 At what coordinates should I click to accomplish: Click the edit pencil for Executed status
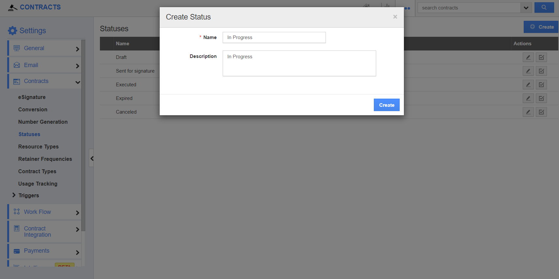pyautogui.click(x=528, y=85)
